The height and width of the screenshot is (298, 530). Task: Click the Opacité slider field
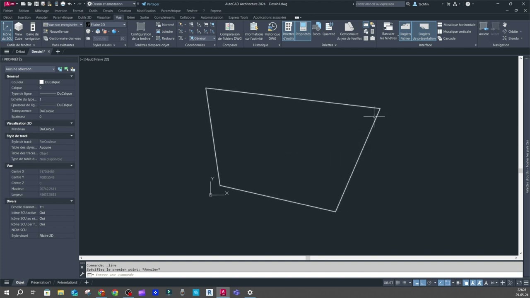tap(108, 38)
